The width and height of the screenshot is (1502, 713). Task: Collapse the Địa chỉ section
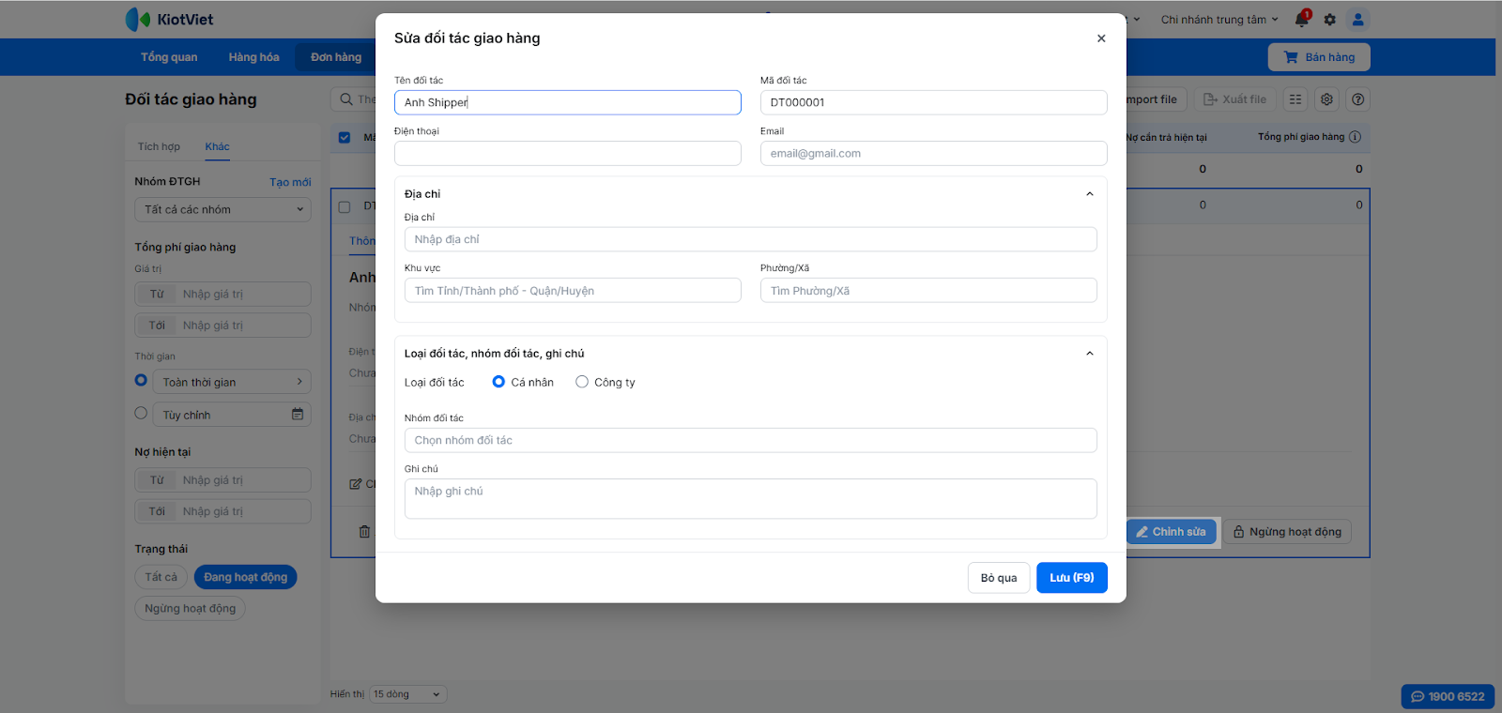[1089, 194]
